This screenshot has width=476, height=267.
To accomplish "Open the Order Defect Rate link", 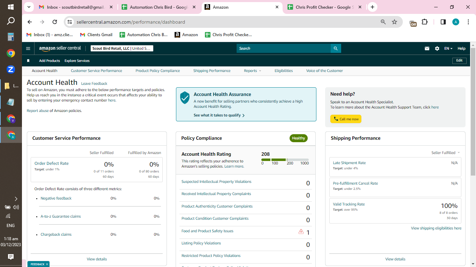I will tap(52, 163).
